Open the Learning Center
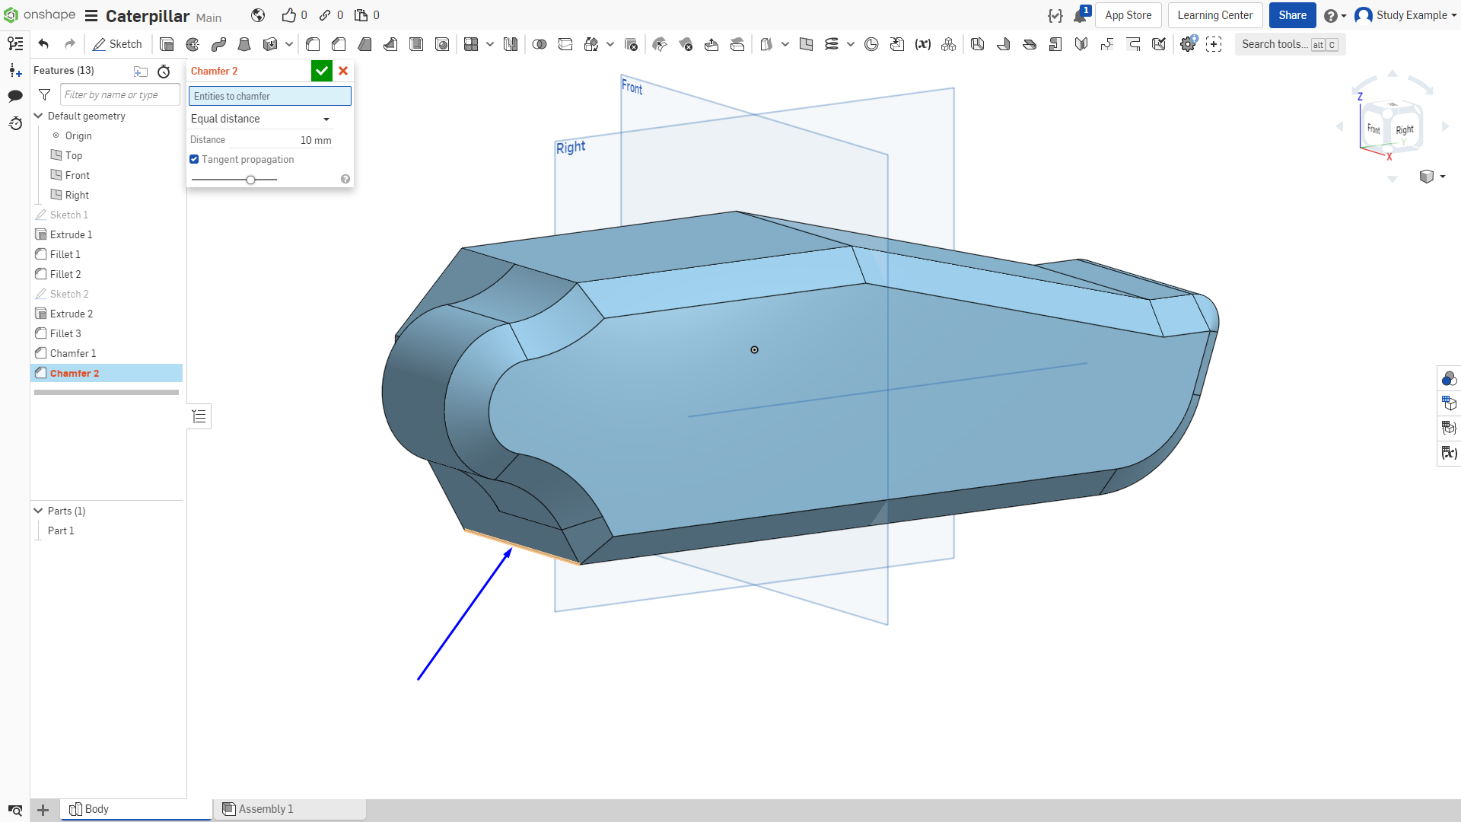The height and width of the screenshot is (822, 1461). [x=1214, y=15]
